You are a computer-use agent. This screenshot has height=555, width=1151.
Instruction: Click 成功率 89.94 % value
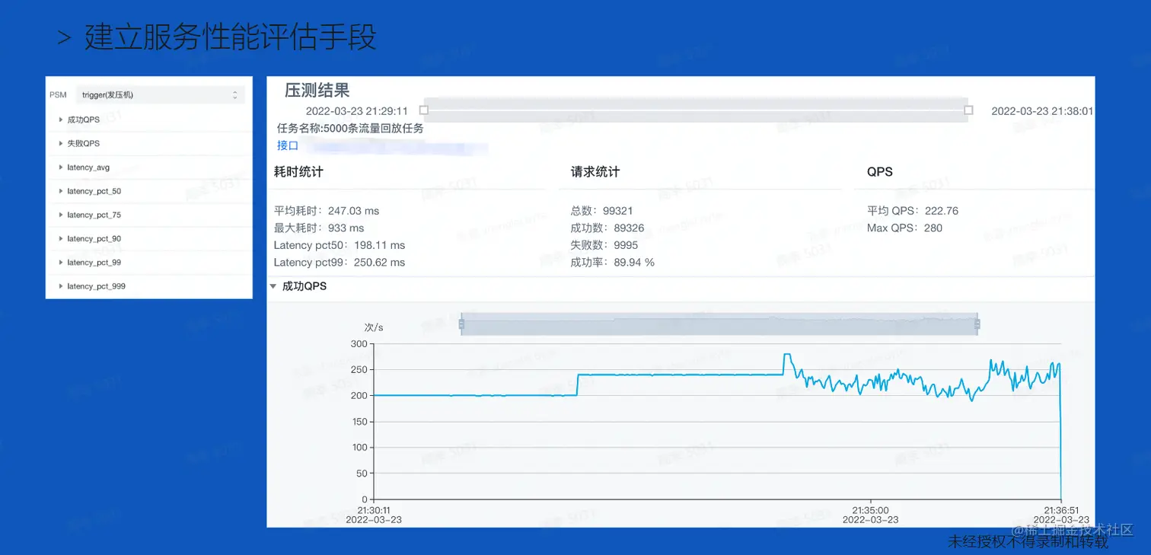click(x=634, y=263)
